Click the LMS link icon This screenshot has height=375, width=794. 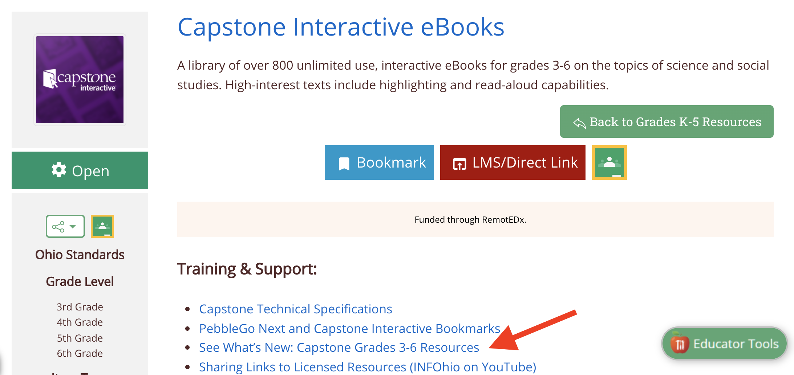tap(459, 164)
